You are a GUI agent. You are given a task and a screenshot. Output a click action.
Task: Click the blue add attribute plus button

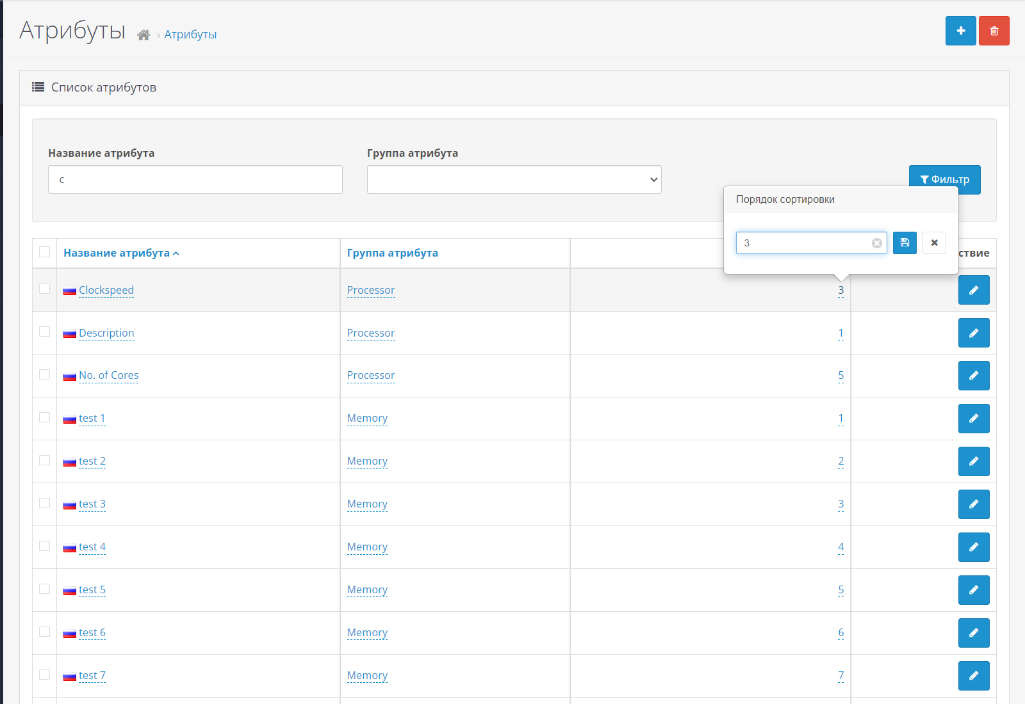(x=960, y=31)
